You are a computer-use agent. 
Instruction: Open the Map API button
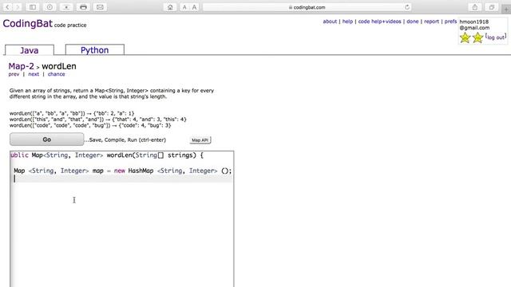[x=200, y=140]
